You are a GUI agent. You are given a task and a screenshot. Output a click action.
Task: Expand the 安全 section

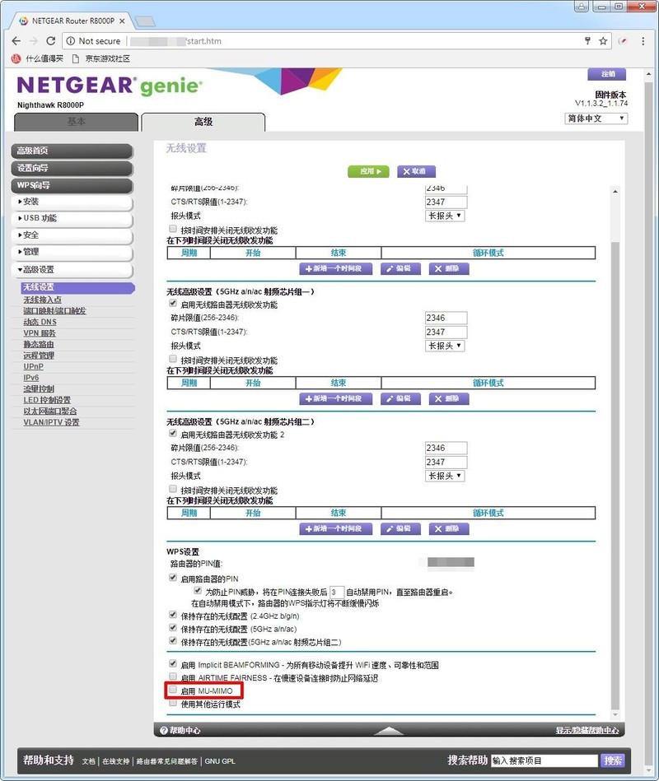(72, 235)
